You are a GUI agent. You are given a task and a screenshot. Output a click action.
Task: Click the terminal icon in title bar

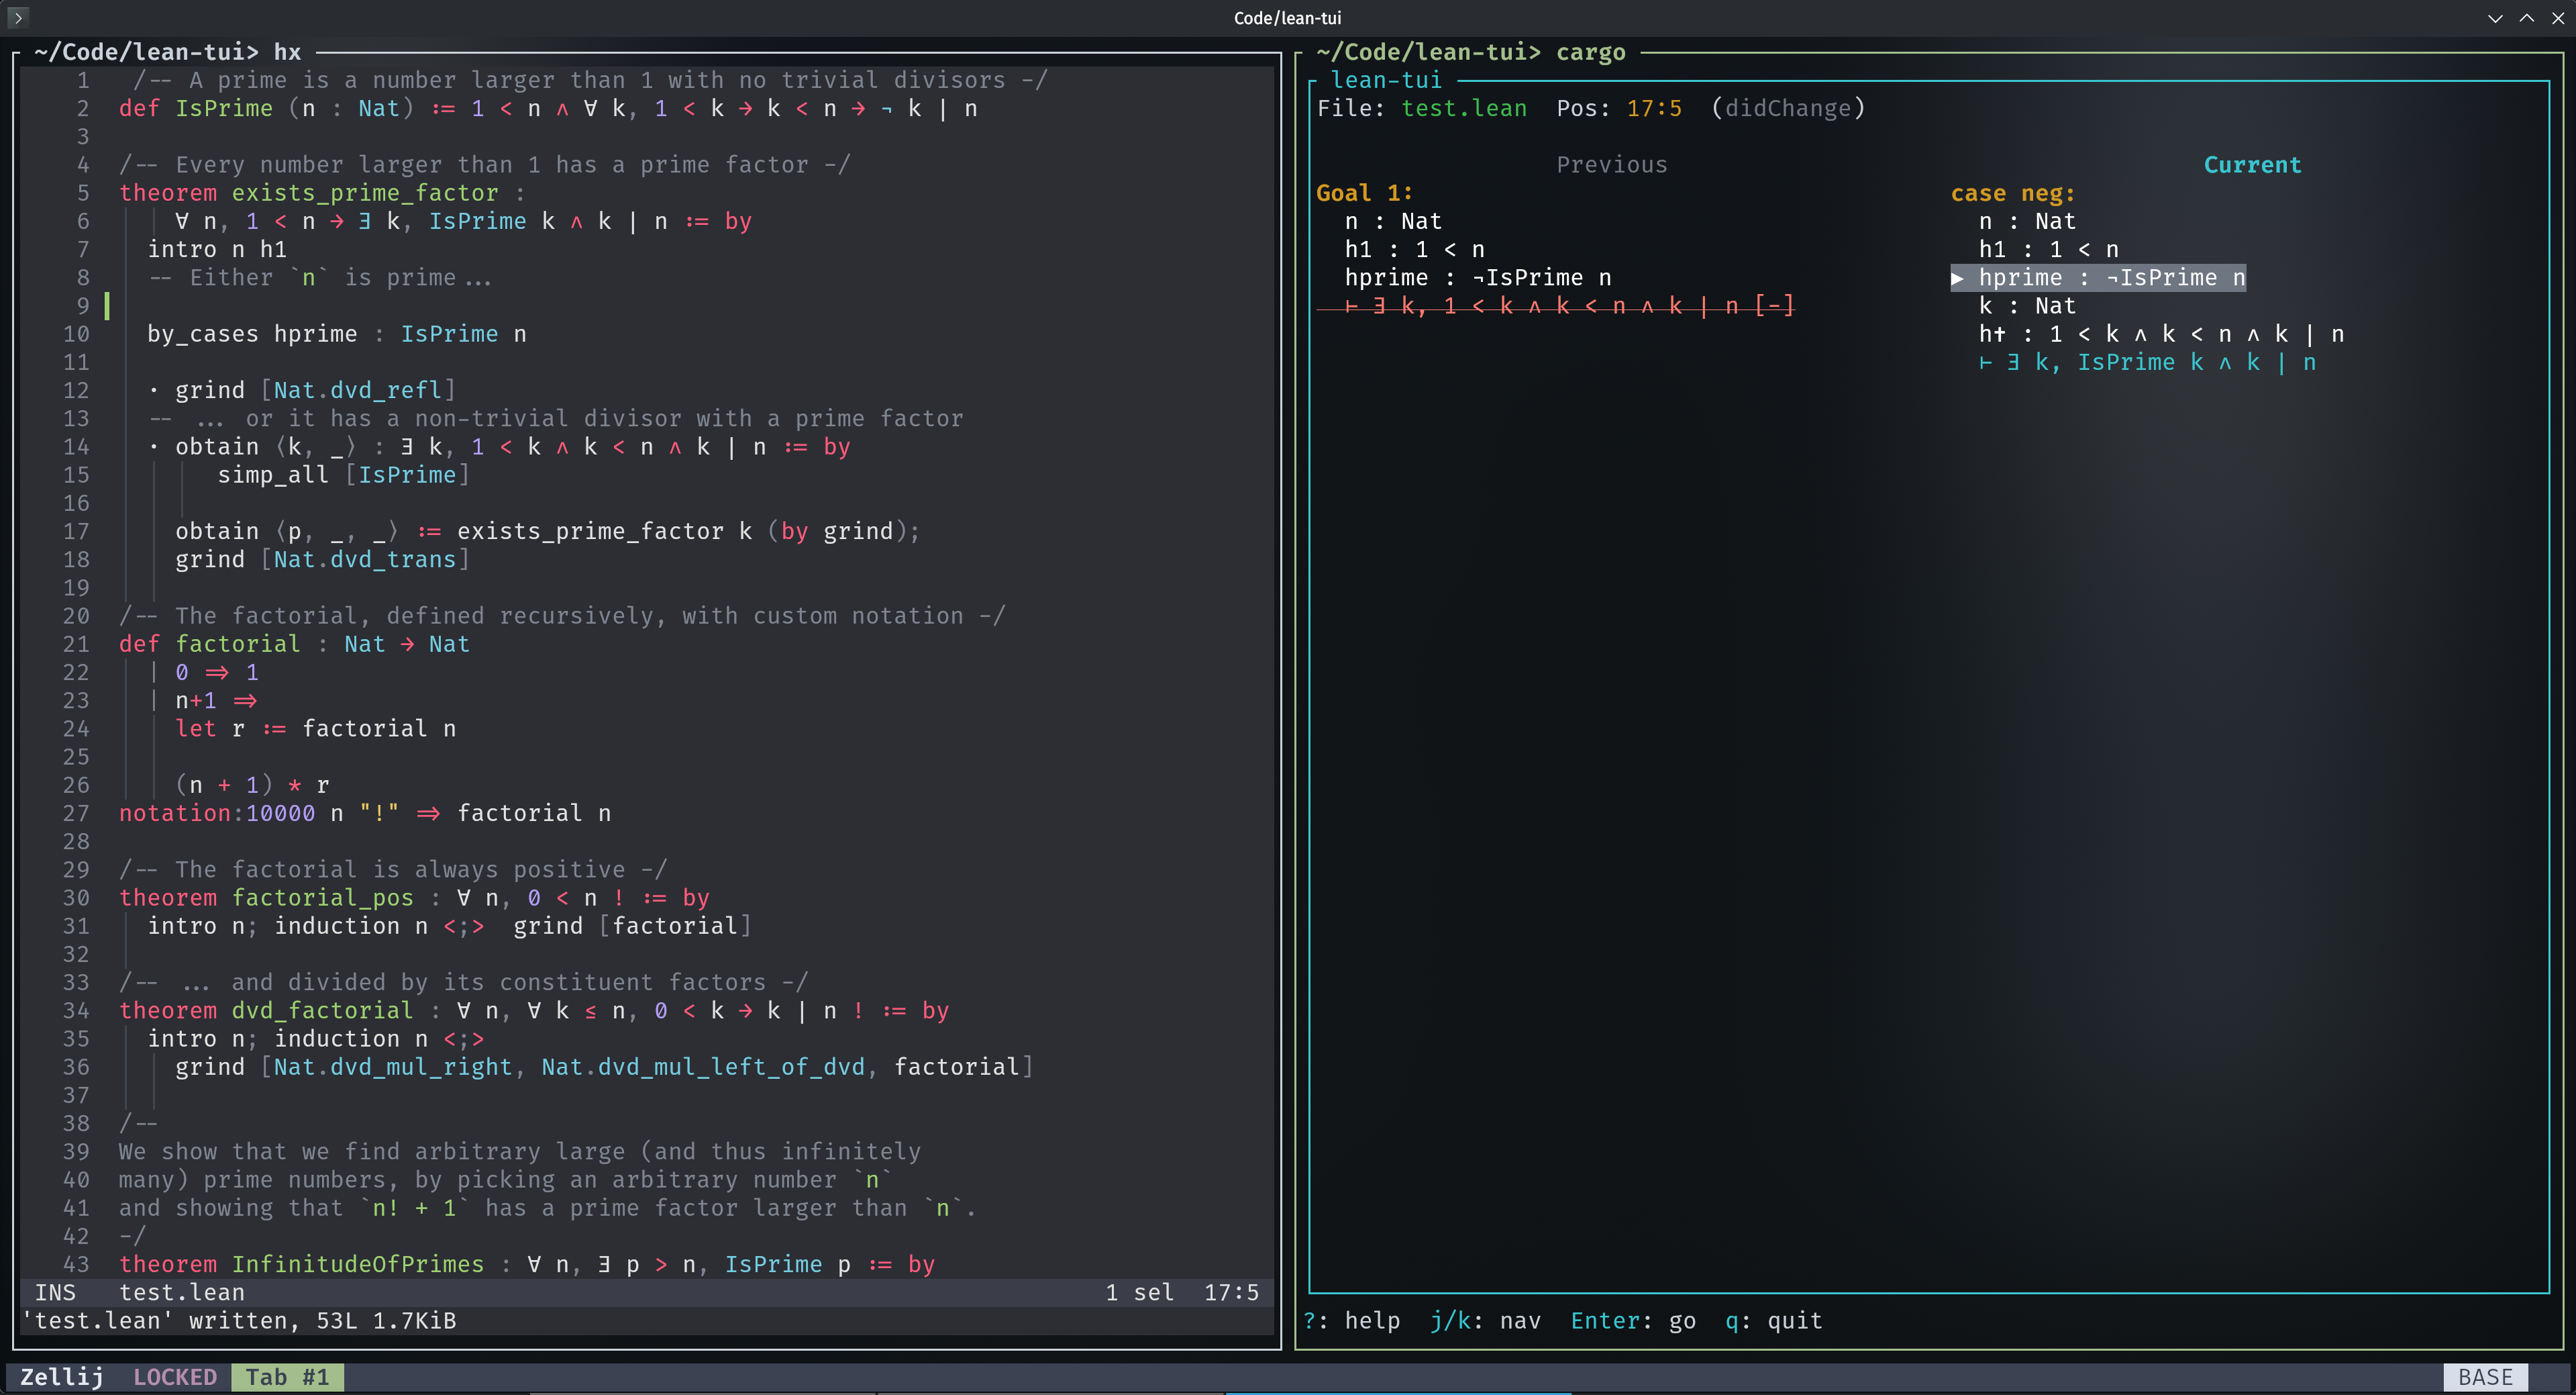pyautogui.click(x=17, y=17)
